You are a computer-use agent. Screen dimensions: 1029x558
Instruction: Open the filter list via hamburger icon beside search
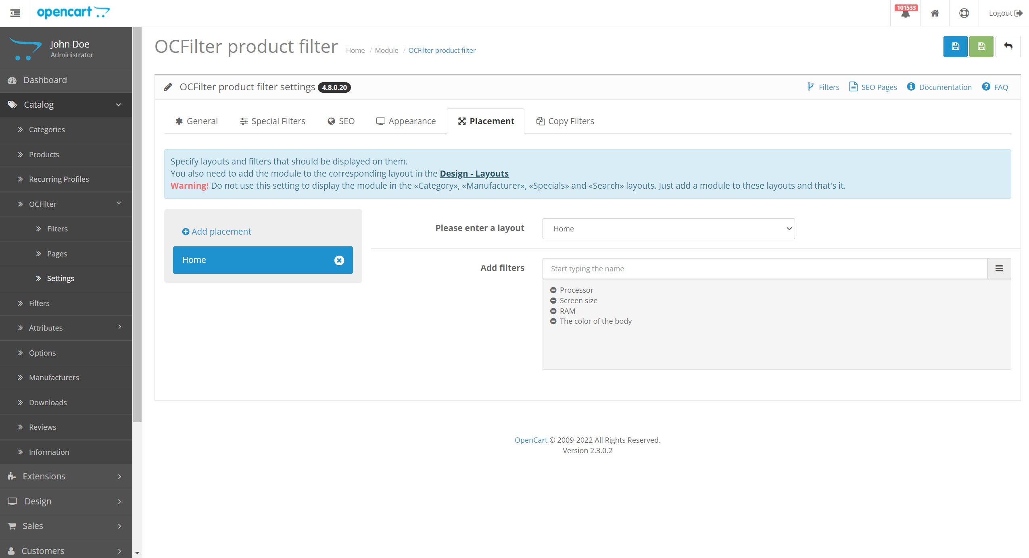pyautogui.click(x=999, y=268)
